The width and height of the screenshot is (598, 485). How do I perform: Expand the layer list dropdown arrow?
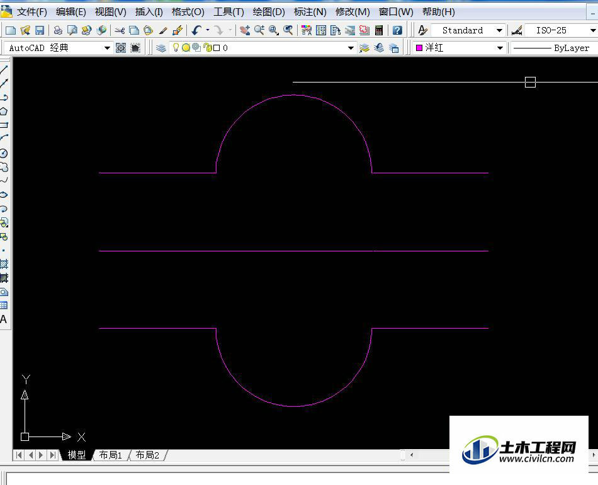coord(351,48)
